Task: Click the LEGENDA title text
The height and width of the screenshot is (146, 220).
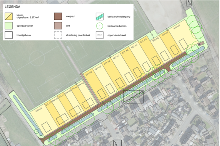Action: point(13,7)
